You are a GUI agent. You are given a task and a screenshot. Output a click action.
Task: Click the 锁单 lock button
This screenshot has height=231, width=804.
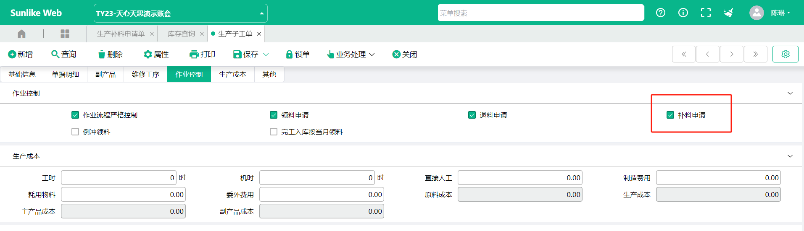coord(298,54)
